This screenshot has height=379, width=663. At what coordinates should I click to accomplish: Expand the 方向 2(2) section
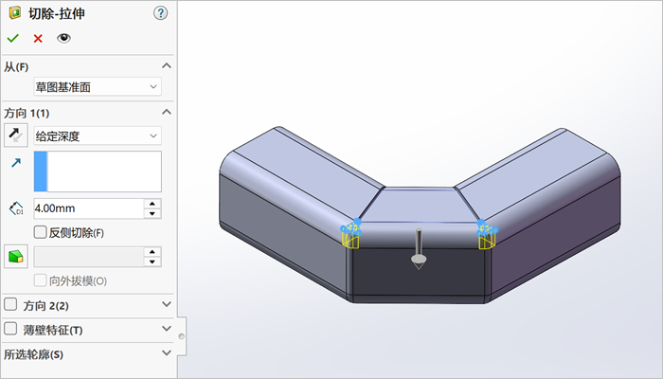coord(167,304)
